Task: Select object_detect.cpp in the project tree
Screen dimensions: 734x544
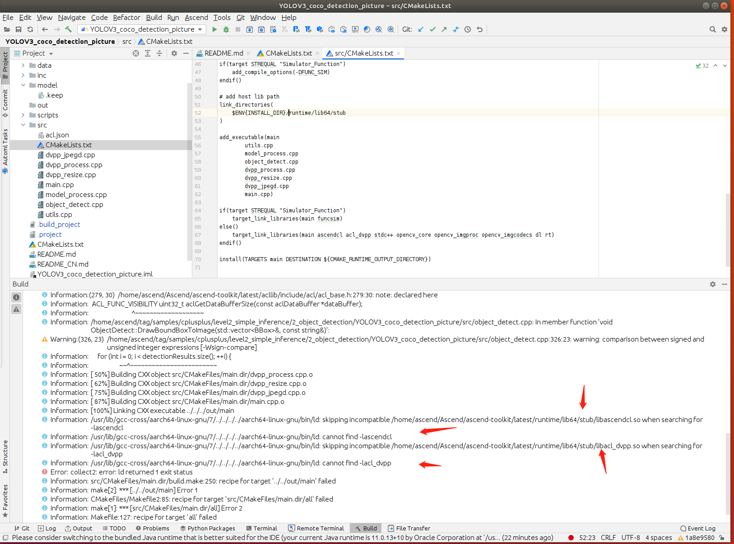Action: (x=74, y=205)
